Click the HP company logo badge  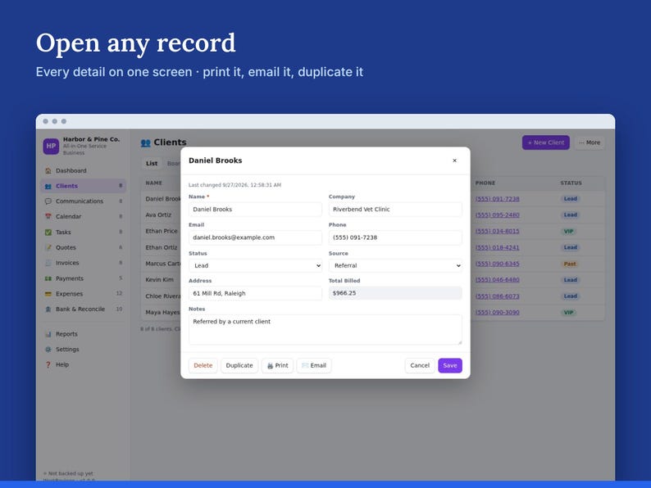pyautogui.click(x=51, y=146)
